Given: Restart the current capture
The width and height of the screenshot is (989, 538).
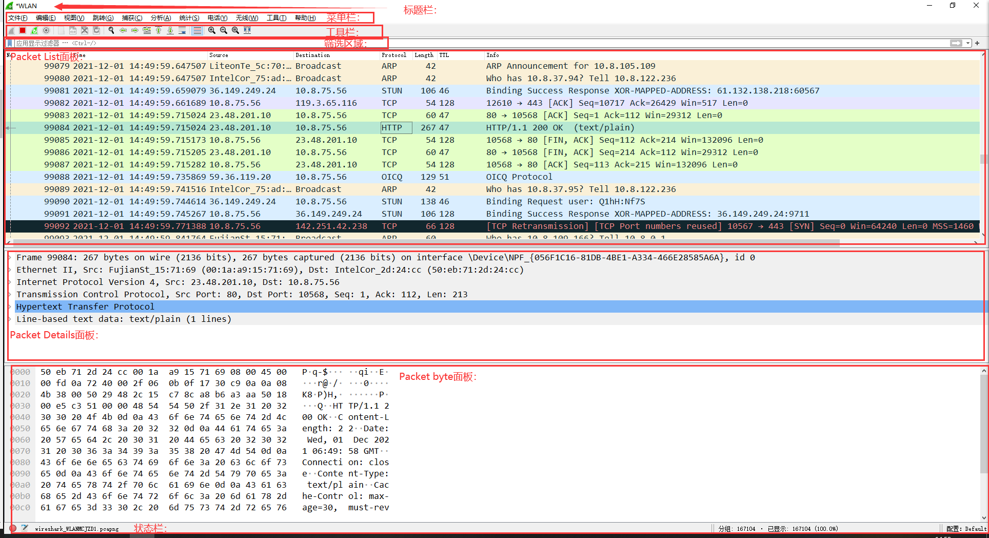Looking at the screenshot, I should coord(34,30).
